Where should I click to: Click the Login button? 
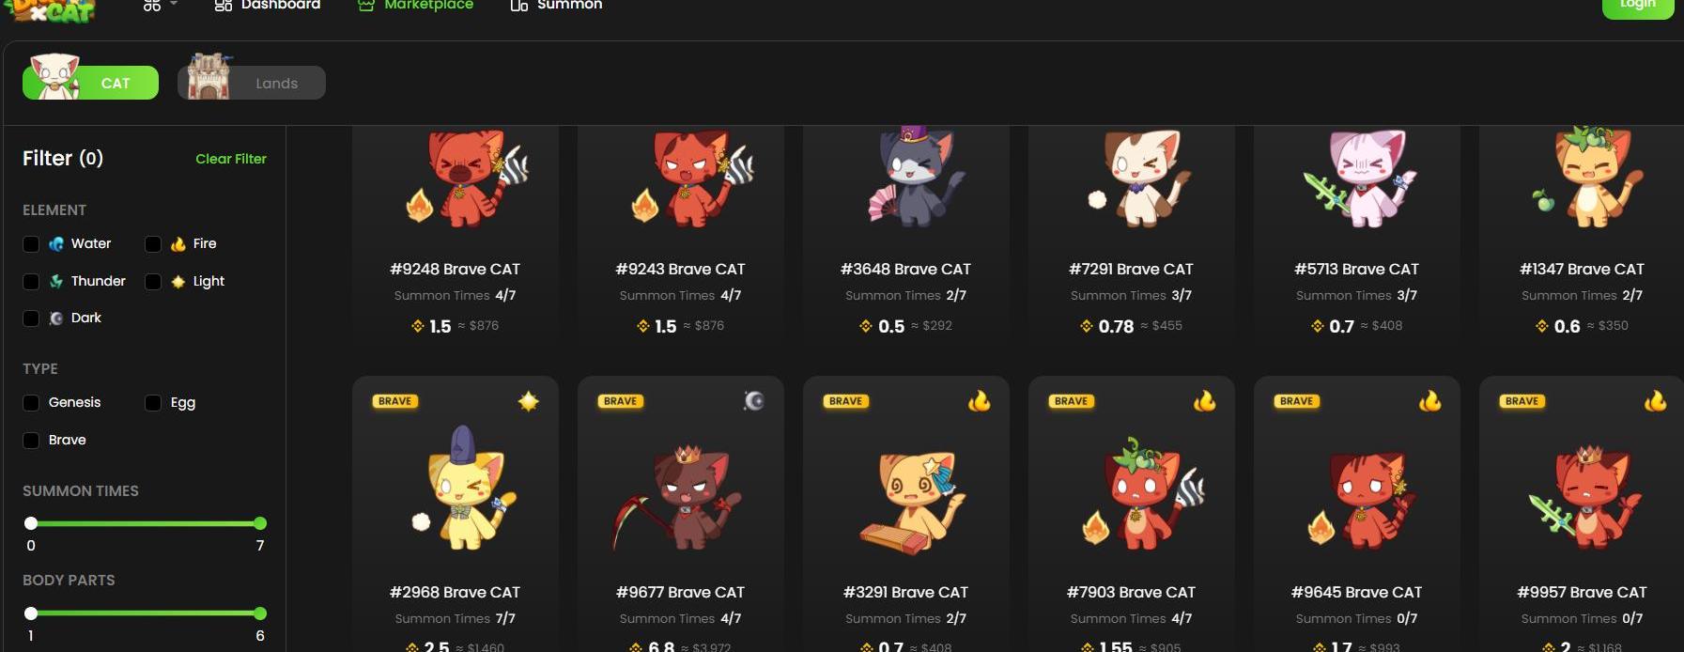pyautogui.click(x=1637, y=8)
